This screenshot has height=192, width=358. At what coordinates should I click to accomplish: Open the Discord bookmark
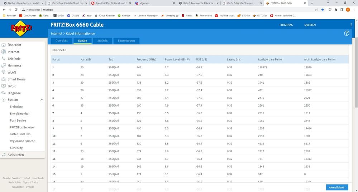click(73, 16)
